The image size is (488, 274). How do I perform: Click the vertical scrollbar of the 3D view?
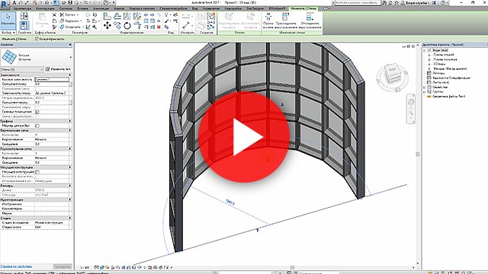coord(418,155)
